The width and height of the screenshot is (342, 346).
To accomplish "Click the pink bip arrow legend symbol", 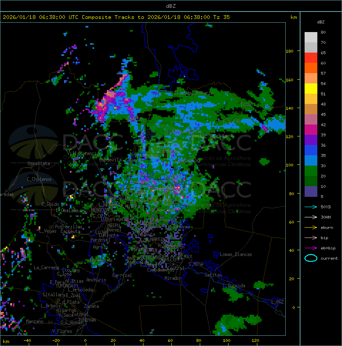I will pos(311,238).
